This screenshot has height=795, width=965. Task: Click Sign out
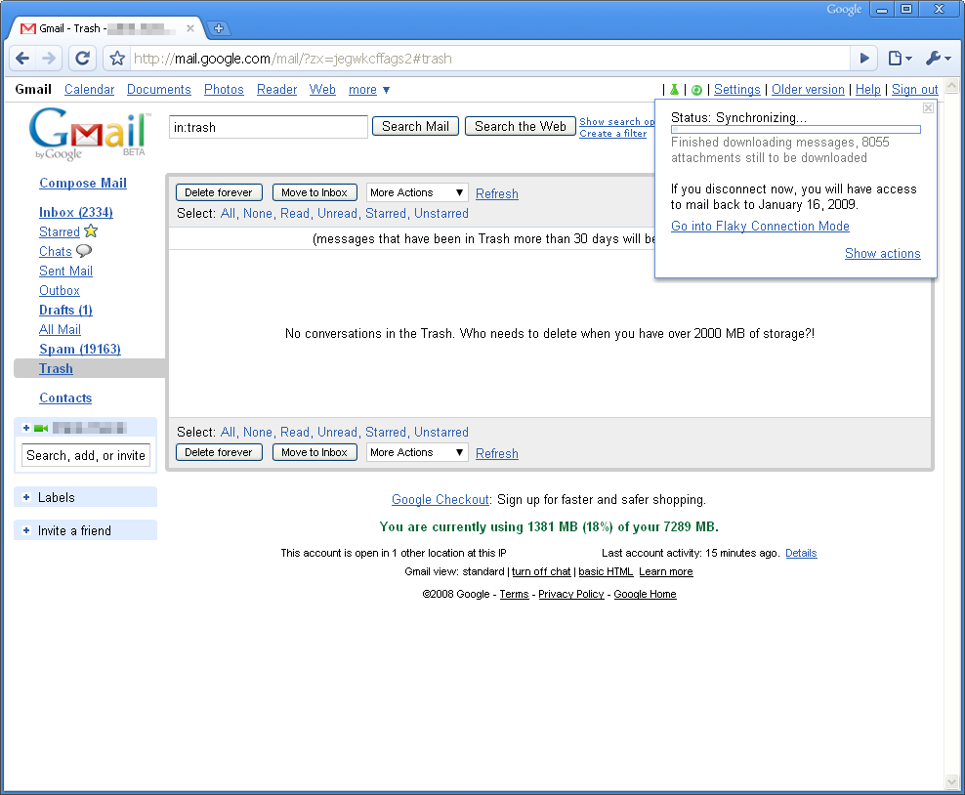point(914,90)
